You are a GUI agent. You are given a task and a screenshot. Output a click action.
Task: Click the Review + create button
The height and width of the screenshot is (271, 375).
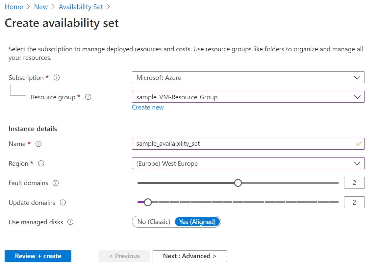[38, 256]
